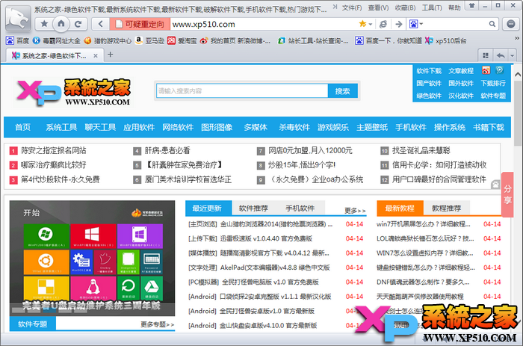
Task: Click 更多>> link beside 手机软件 tab
Action: [355, 211]
